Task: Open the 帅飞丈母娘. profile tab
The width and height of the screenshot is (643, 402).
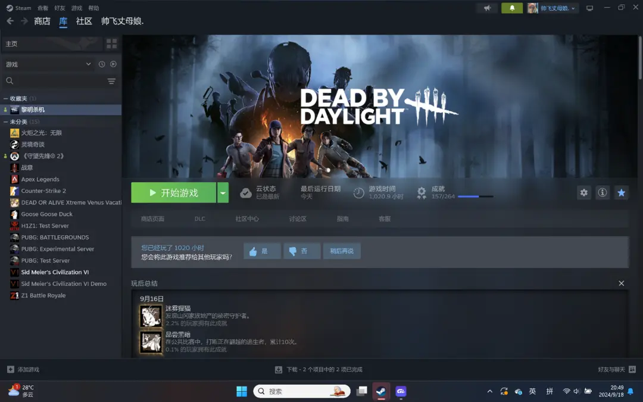Action: point(122,21)
